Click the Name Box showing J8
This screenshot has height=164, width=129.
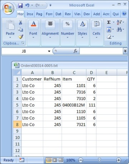24,51
